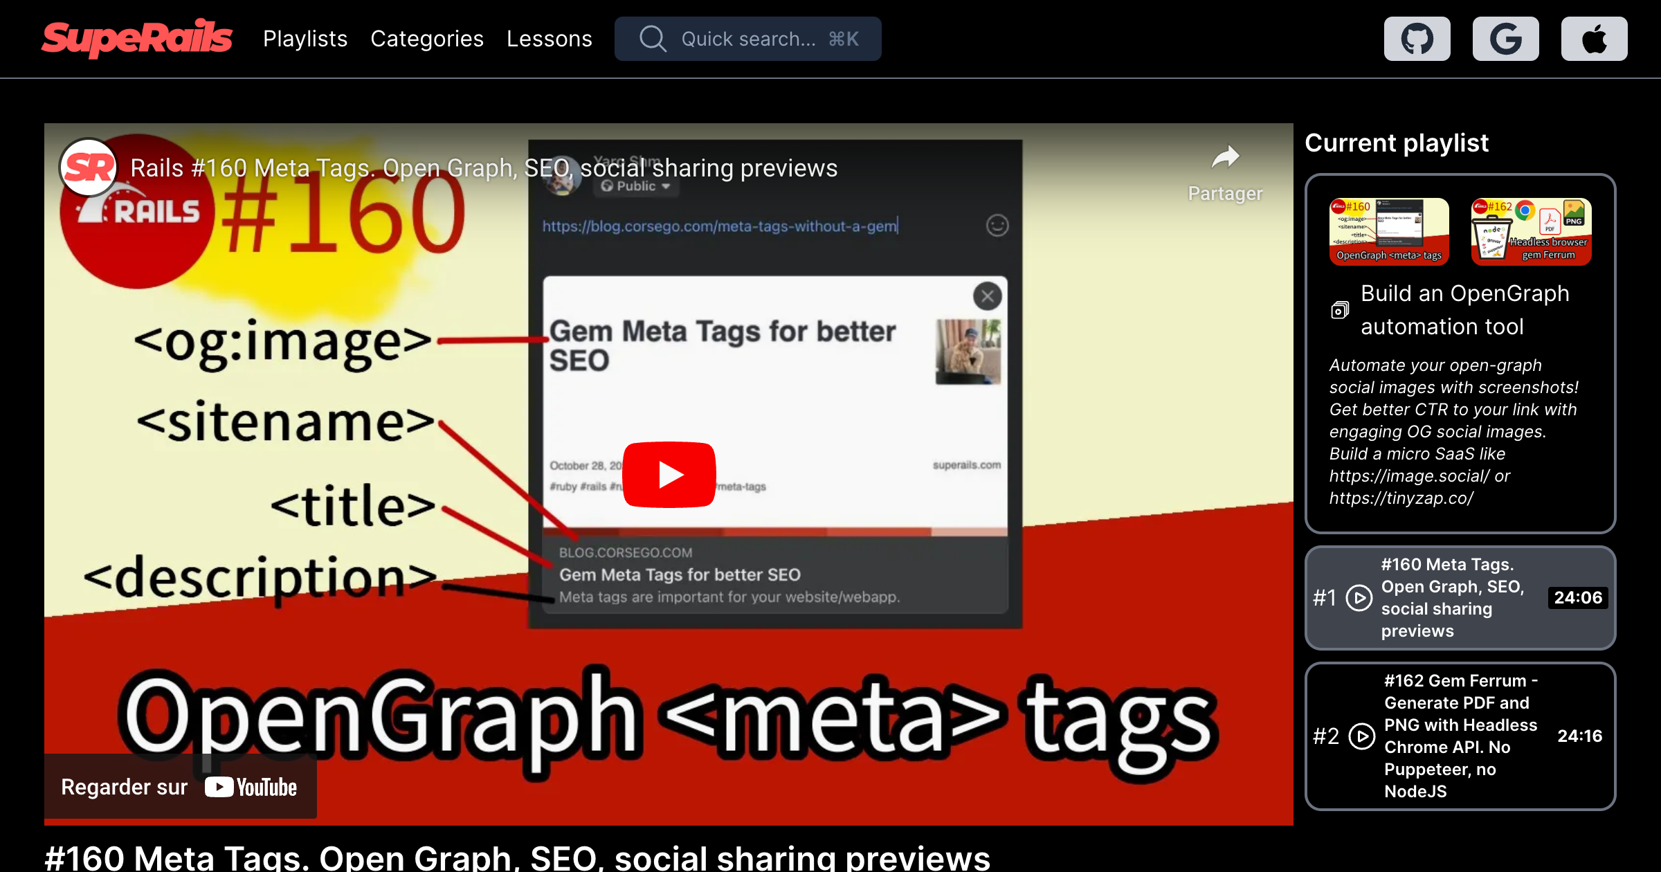1661x872 pixels.
Task: Sign in with Apple icon button
Action: 1595,39
